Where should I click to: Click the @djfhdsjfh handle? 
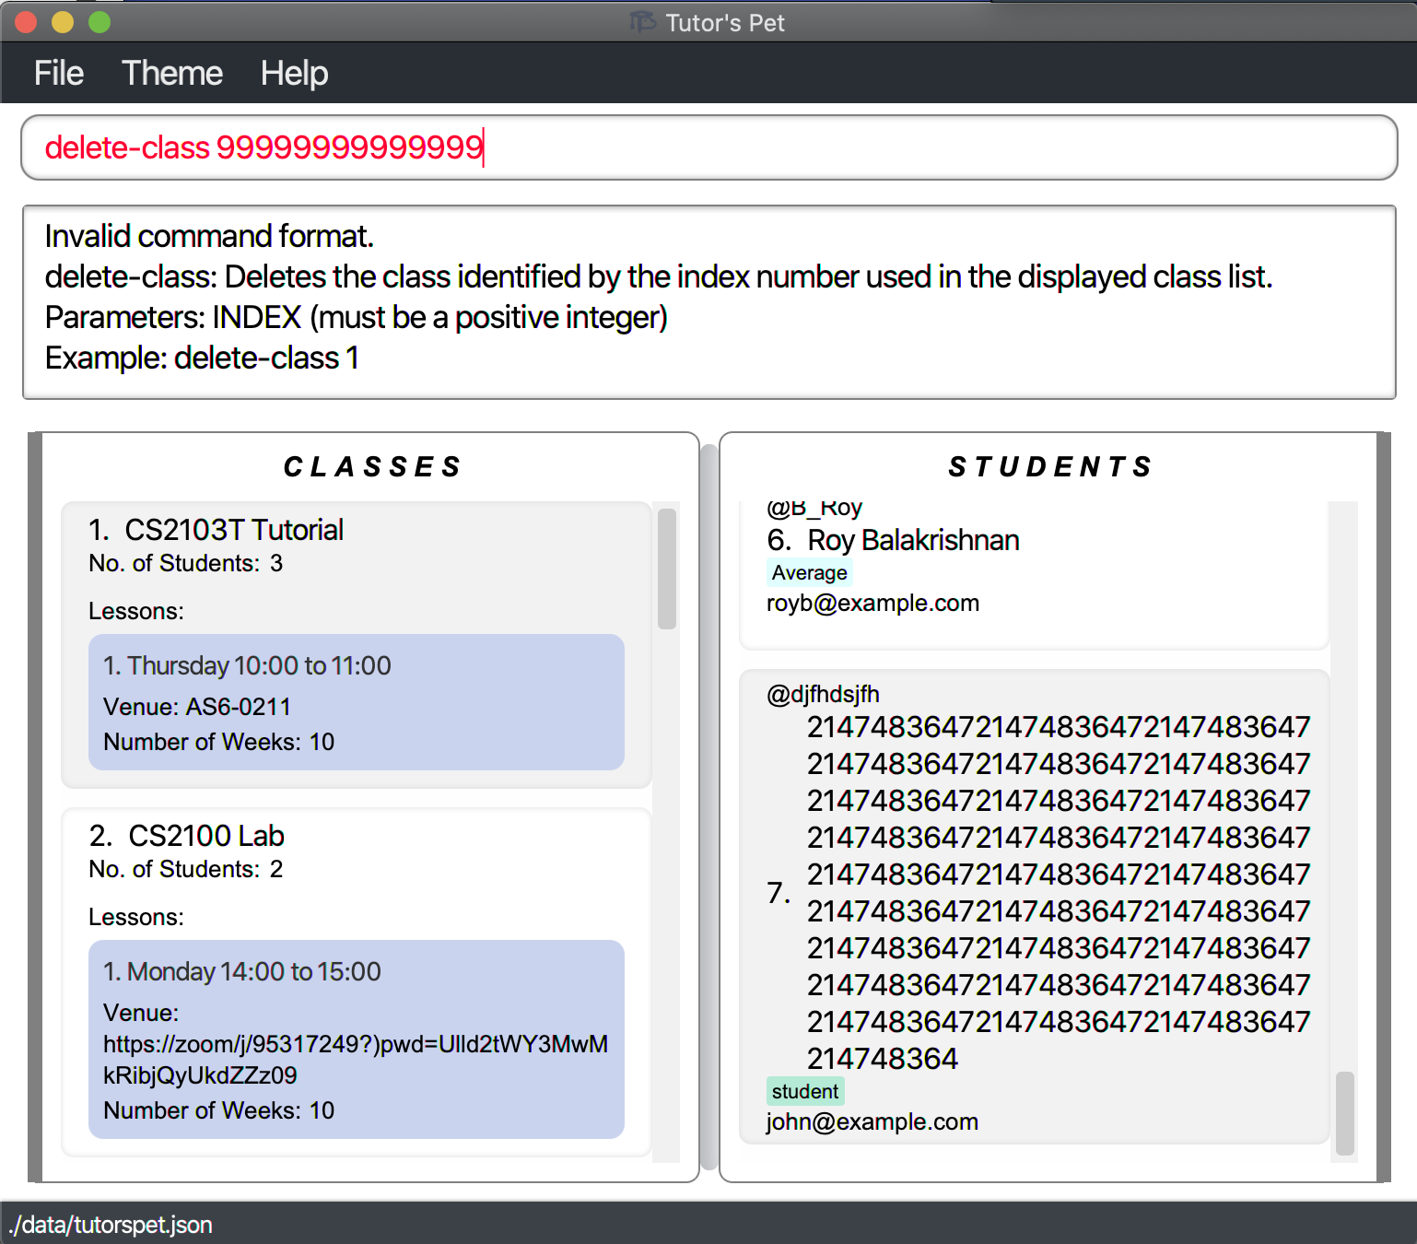point(823,694)
